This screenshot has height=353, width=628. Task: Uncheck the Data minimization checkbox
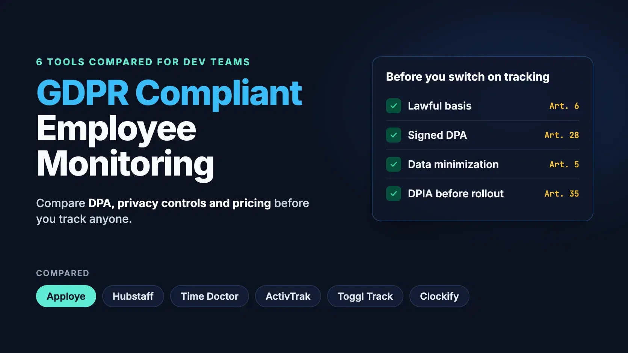click(394, 164)
